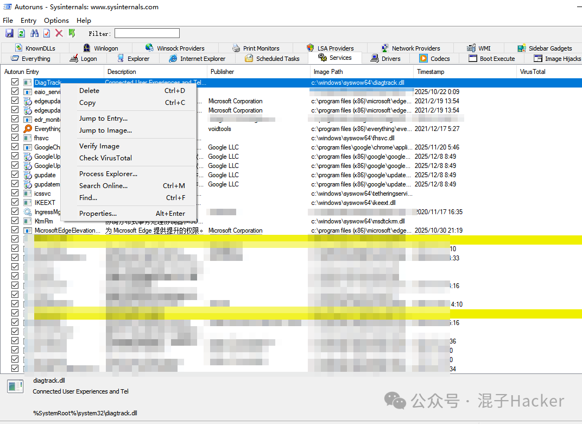Click the green Jump to Entry toolbar icon
Screen dimensions: 582x424
[x=72, y=34]
